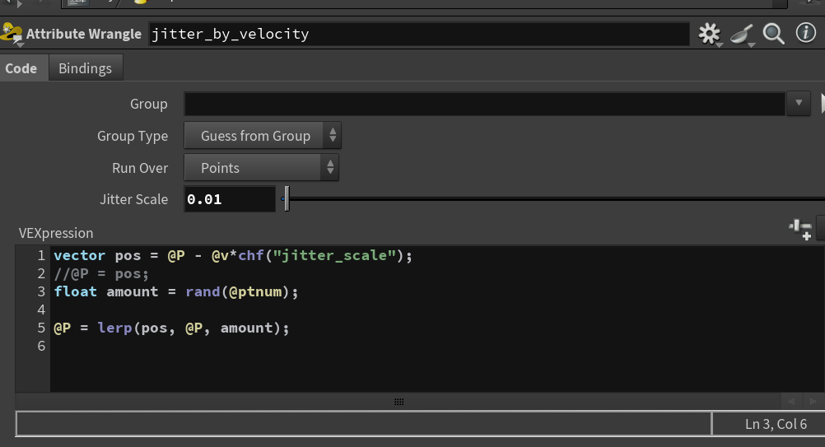Open the gear parameter settings menu

click(709, 35)
